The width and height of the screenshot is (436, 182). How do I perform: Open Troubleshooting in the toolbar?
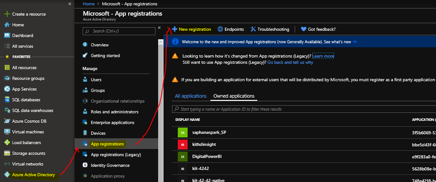click(x=270, y=29)
